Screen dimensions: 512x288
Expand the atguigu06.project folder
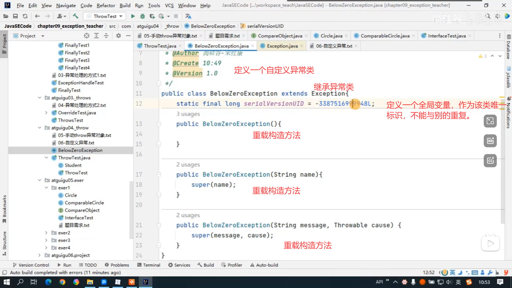pyautogui.click(x=39, y=255)
